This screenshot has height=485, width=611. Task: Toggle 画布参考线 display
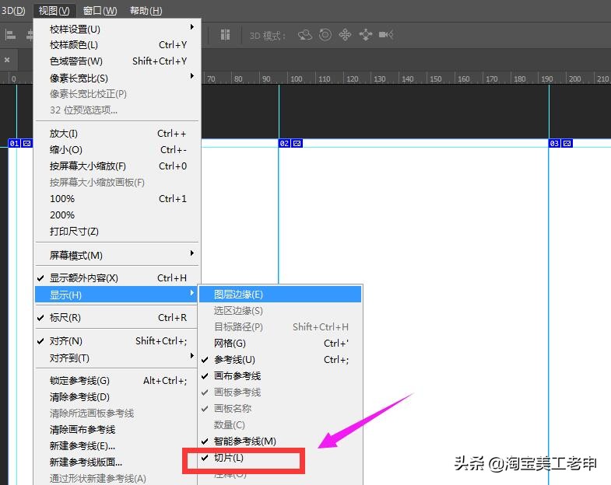point(280,376)
